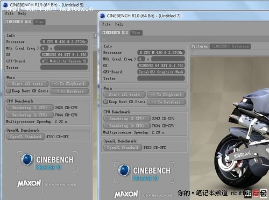Run Rendering (x CPU) in Untitled 7 window
Viewport: 269px width, 200px height.
tap(127, 126)
